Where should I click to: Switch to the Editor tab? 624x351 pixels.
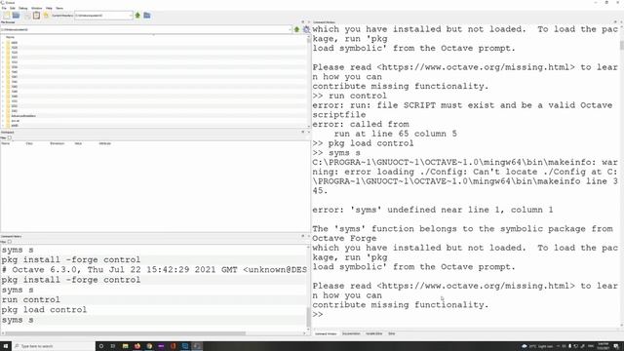(x=392, y=333)
